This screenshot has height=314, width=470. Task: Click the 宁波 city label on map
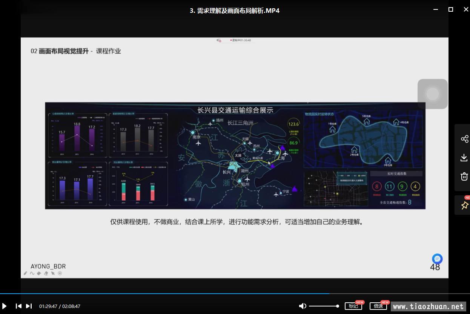pyautogui.click(x=286, y=191)
